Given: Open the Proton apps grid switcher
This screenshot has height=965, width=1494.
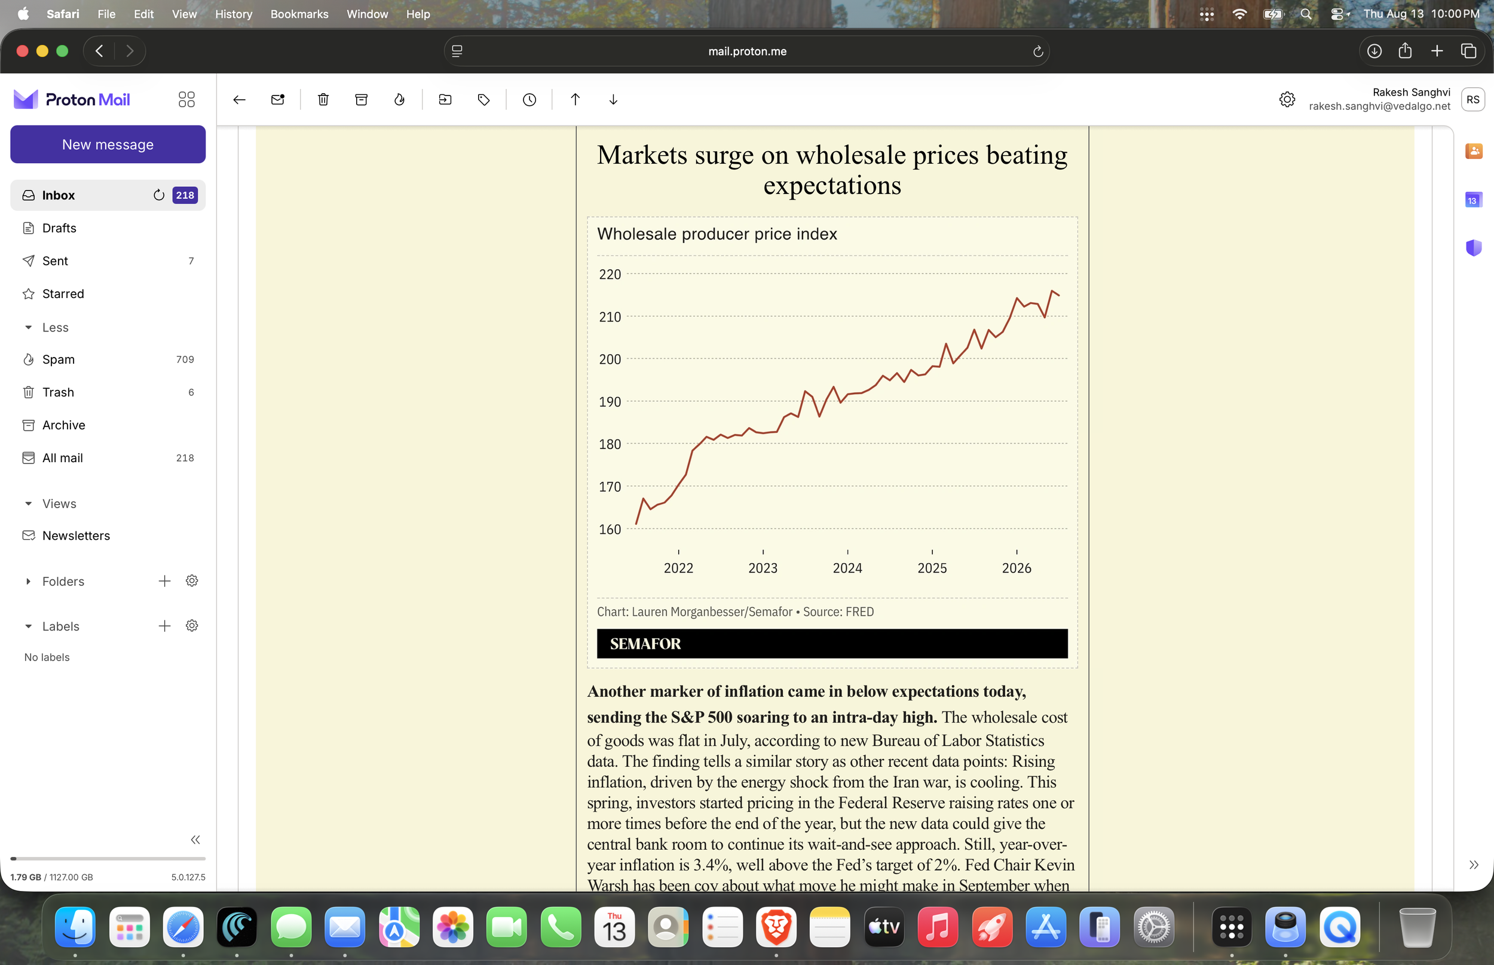Looking at the screenshot, I should 186,100.
